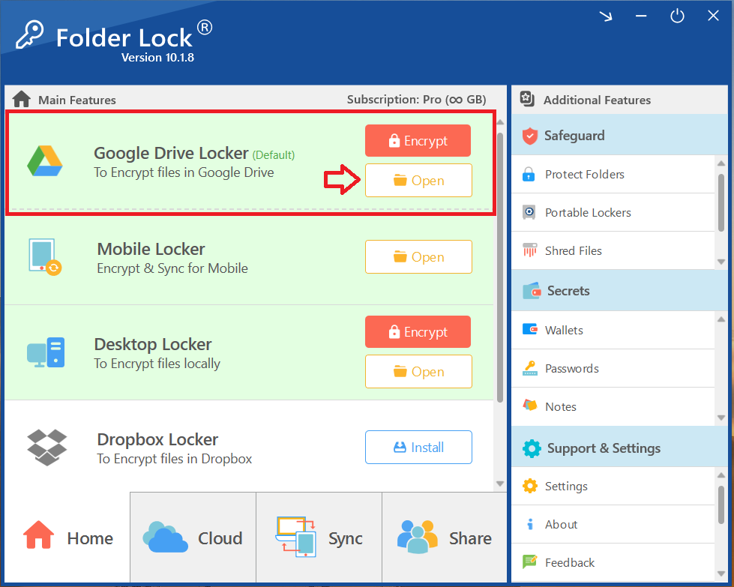
Task: Click the power button icon
Action: click(677, 16)
